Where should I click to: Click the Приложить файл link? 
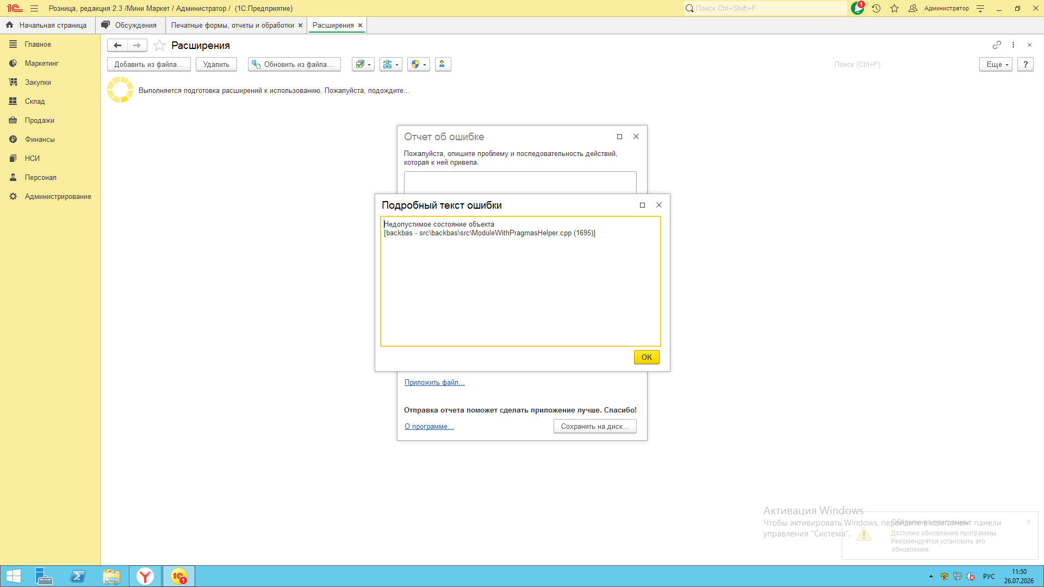tap(434, 382)
